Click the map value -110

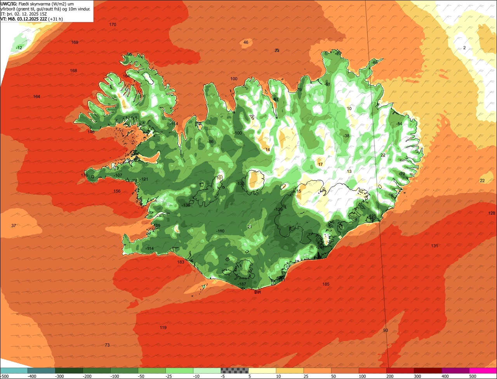pos(220,231)
